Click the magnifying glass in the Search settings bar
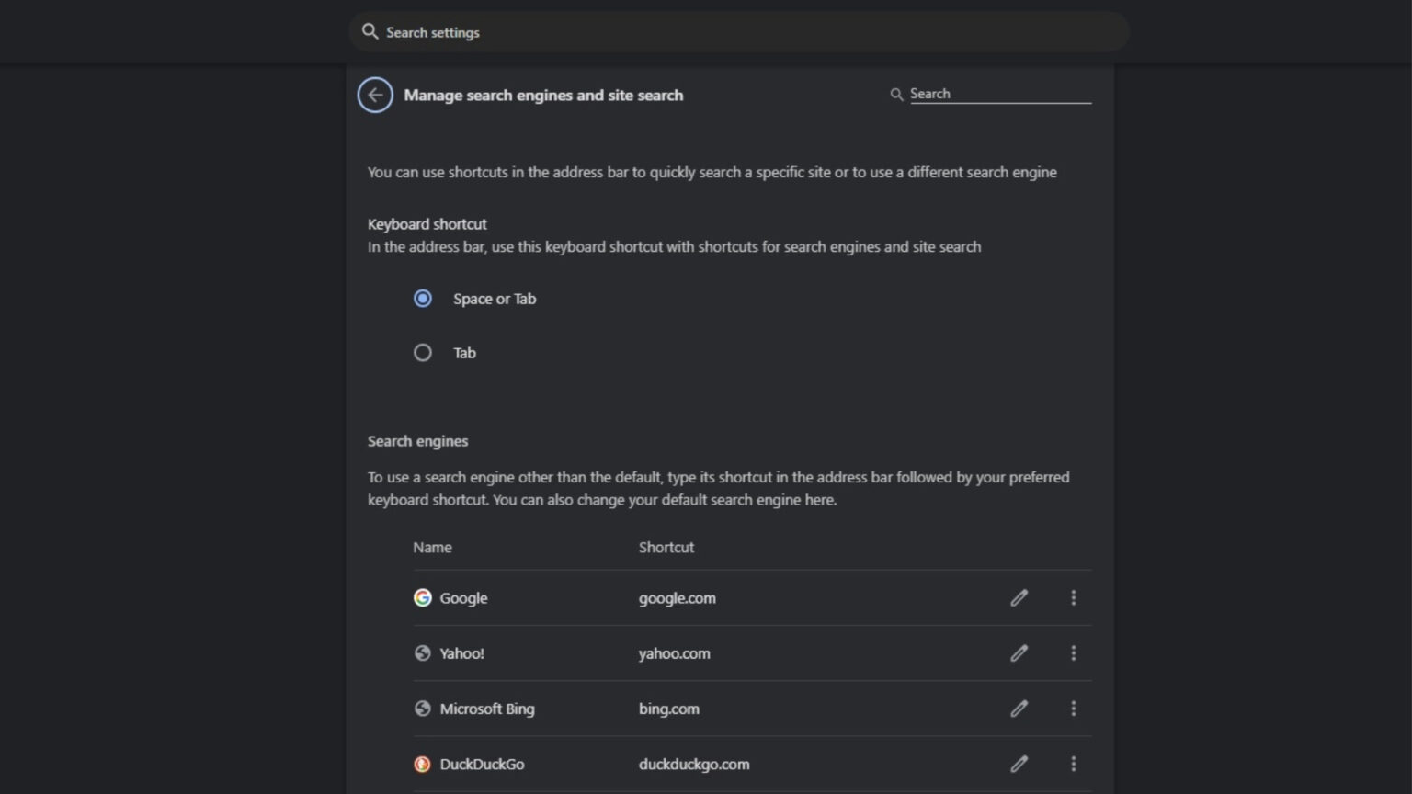This screenshot has height=794, width=1412. [x=370, y=30]
